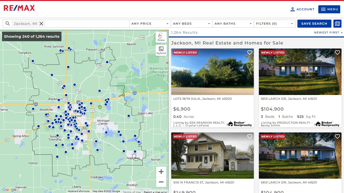Open the Newest First sort dropdown
The image size is (344, 193).
(x=328, y=32)
